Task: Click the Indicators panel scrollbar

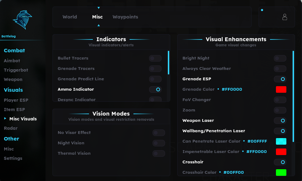Action: tap(169, 63)
